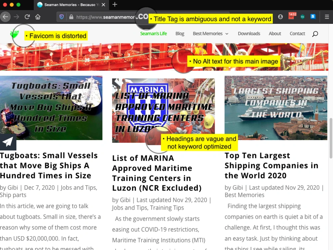Click the browser forward arrow

16,17
